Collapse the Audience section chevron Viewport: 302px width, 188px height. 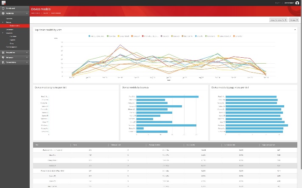coord(27,13)
